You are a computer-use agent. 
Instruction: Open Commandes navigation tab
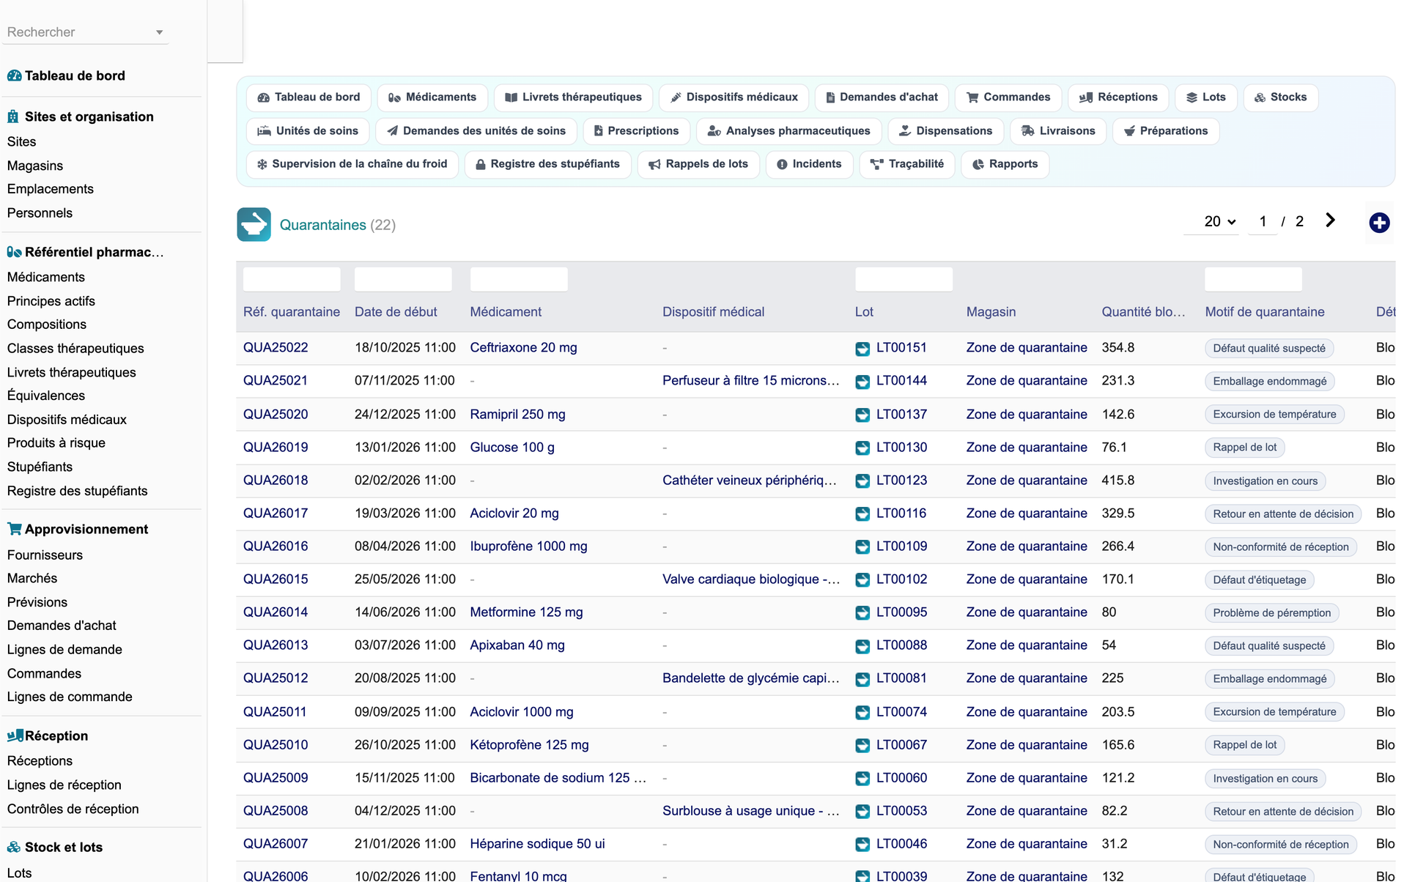(1008, 97)
